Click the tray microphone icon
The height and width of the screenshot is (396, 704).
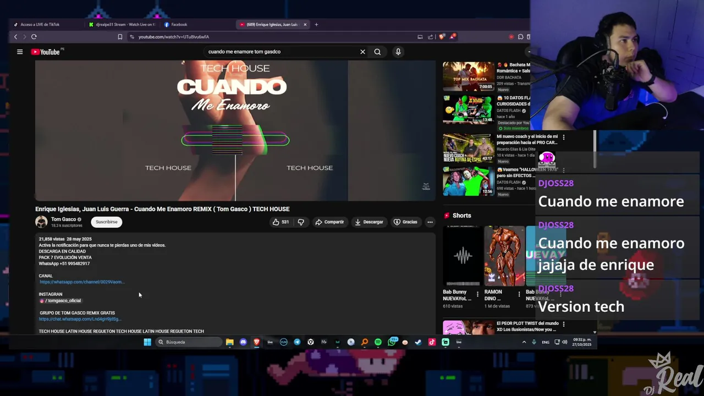(533, 342)
